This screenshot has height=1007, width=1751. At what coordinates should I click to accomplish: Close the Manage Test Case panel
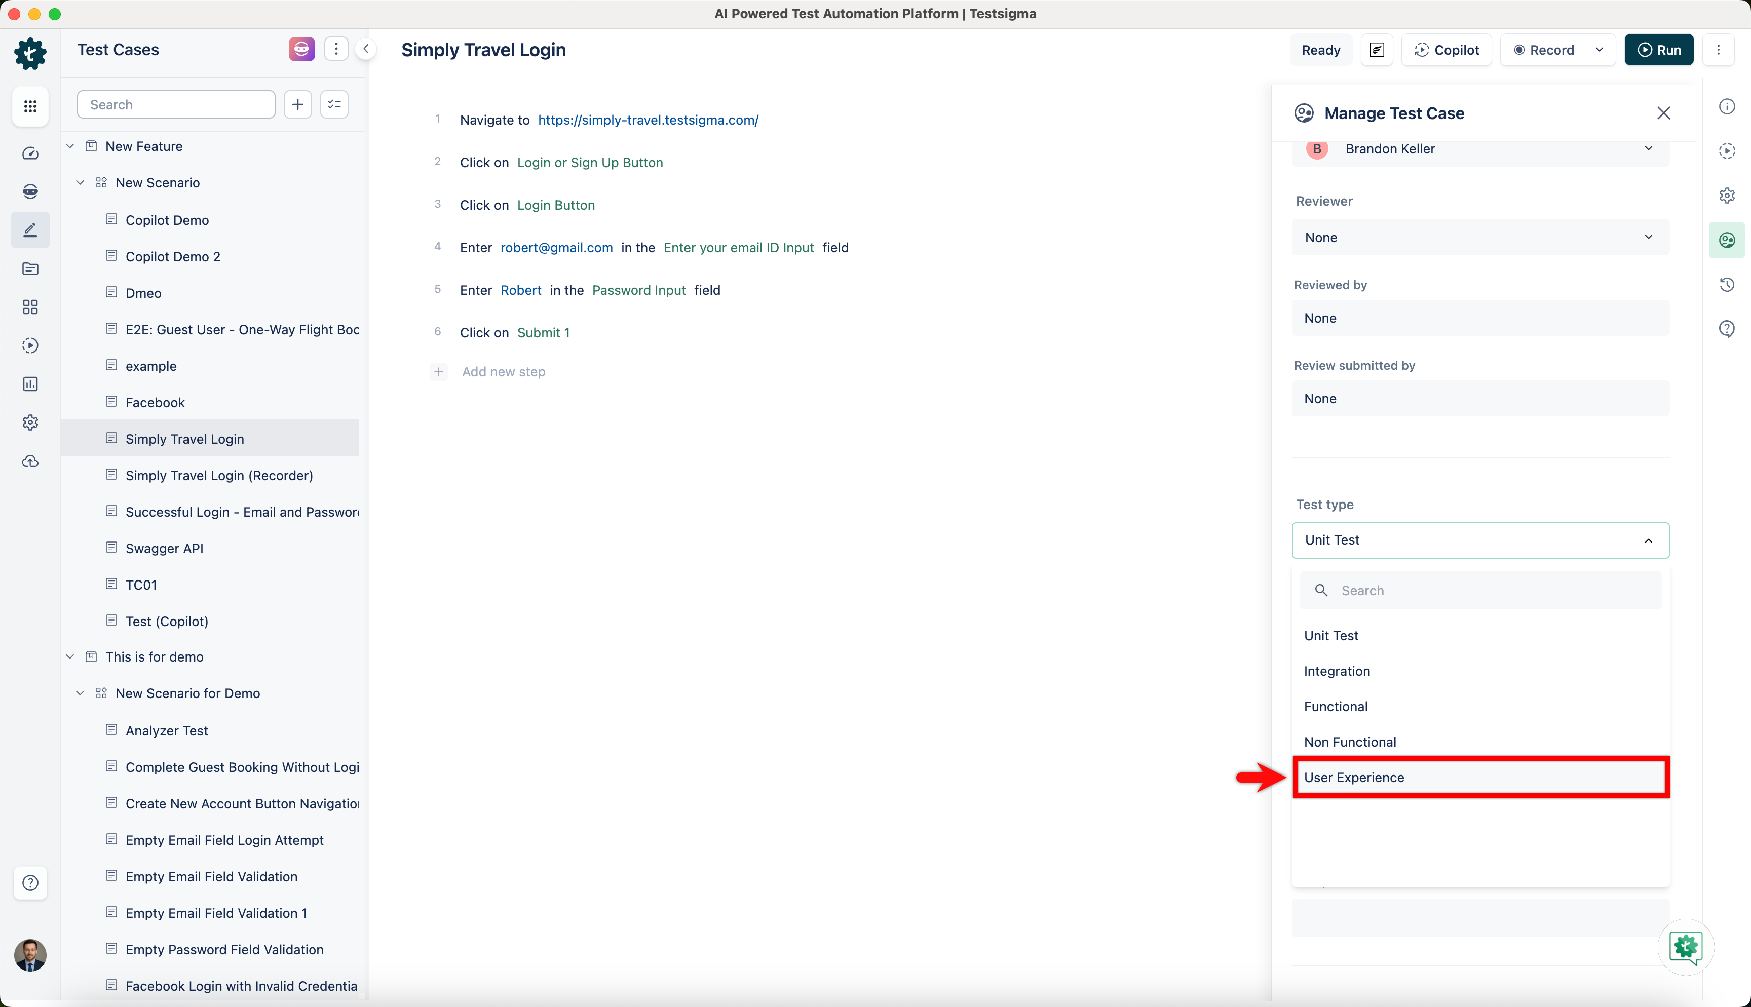[x=1664, y=113]
